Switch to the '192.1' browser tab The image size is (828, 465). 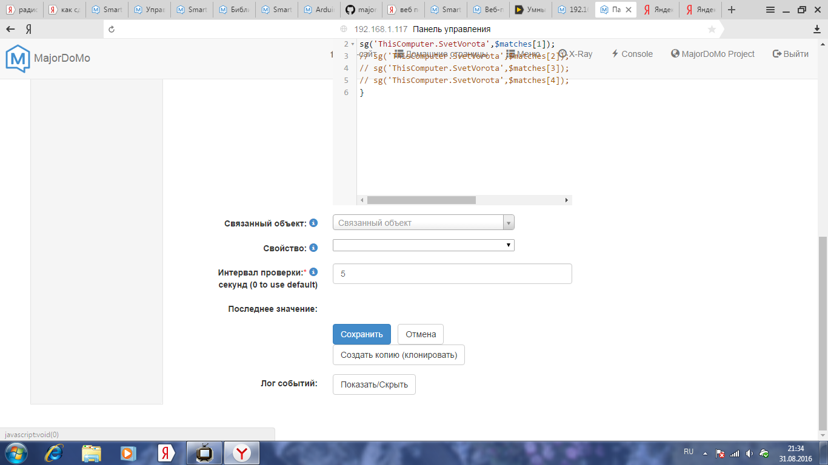[x=573, y=10]
